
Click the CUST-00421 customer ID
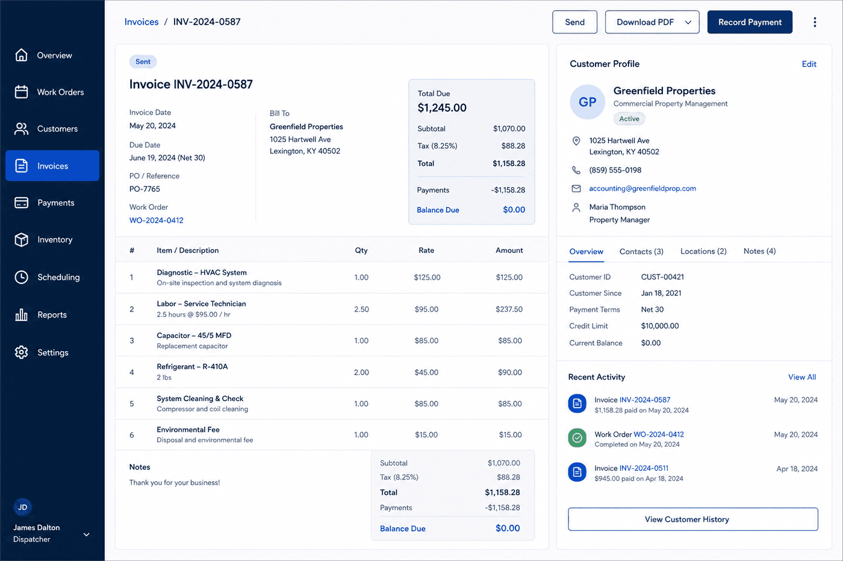662,277
